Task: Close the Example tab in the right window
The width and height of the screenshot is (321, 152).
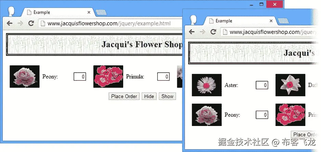Action: 271,21
